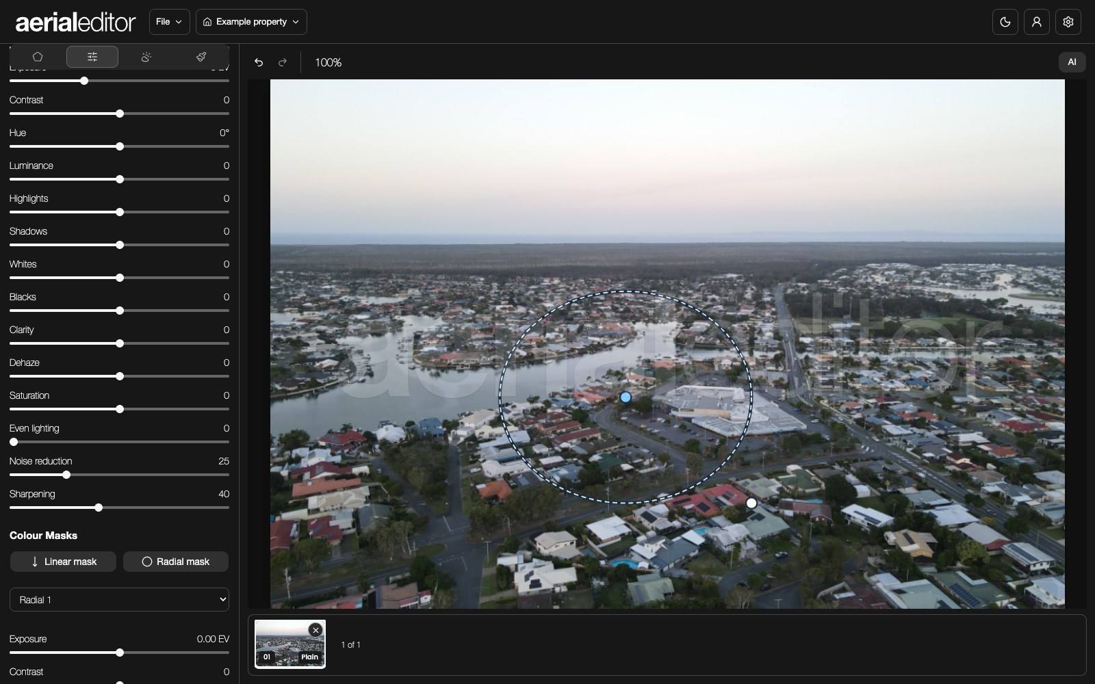Open the Radial 1 mask dropdown

click(x=119, y=599)
